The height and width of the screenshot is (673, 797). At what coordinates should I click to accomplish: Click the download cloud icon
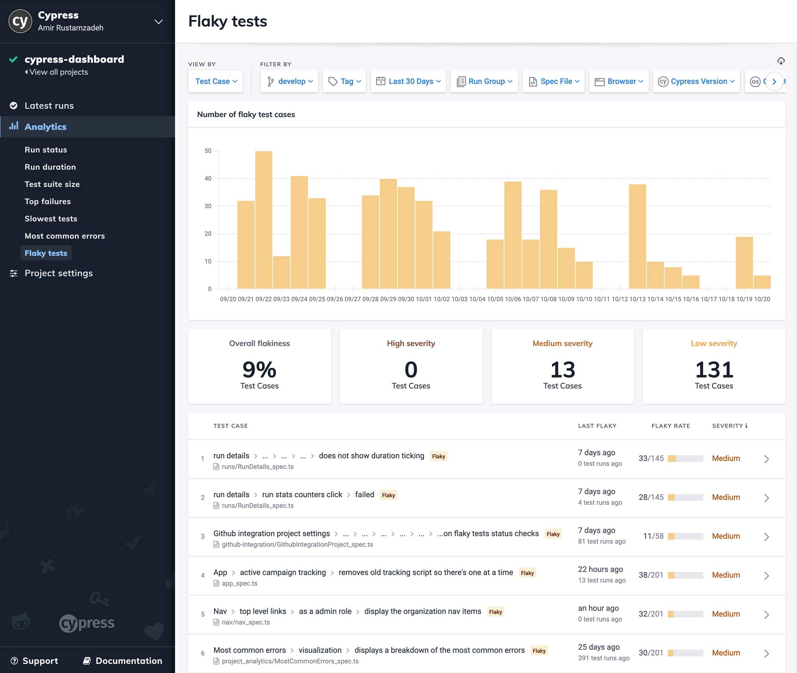click(x=781, y=61)
